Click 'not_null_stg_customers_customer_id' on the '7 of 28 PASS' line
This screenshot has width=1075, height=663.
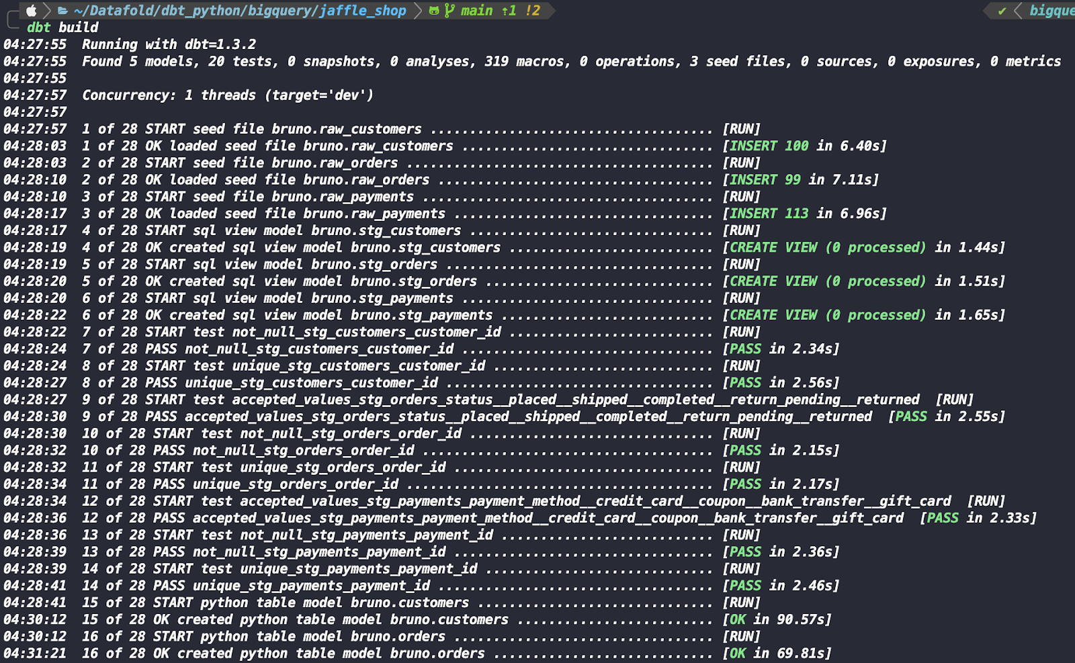[x=319, y=349]
